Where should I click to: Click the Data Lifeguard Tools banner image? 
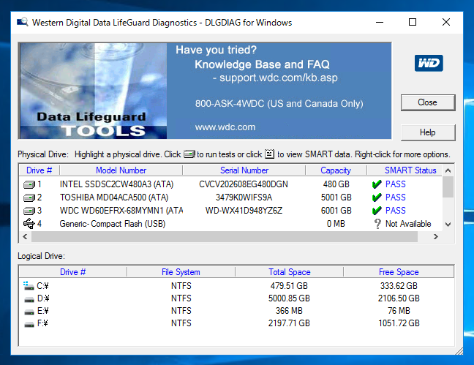point(93,91)
